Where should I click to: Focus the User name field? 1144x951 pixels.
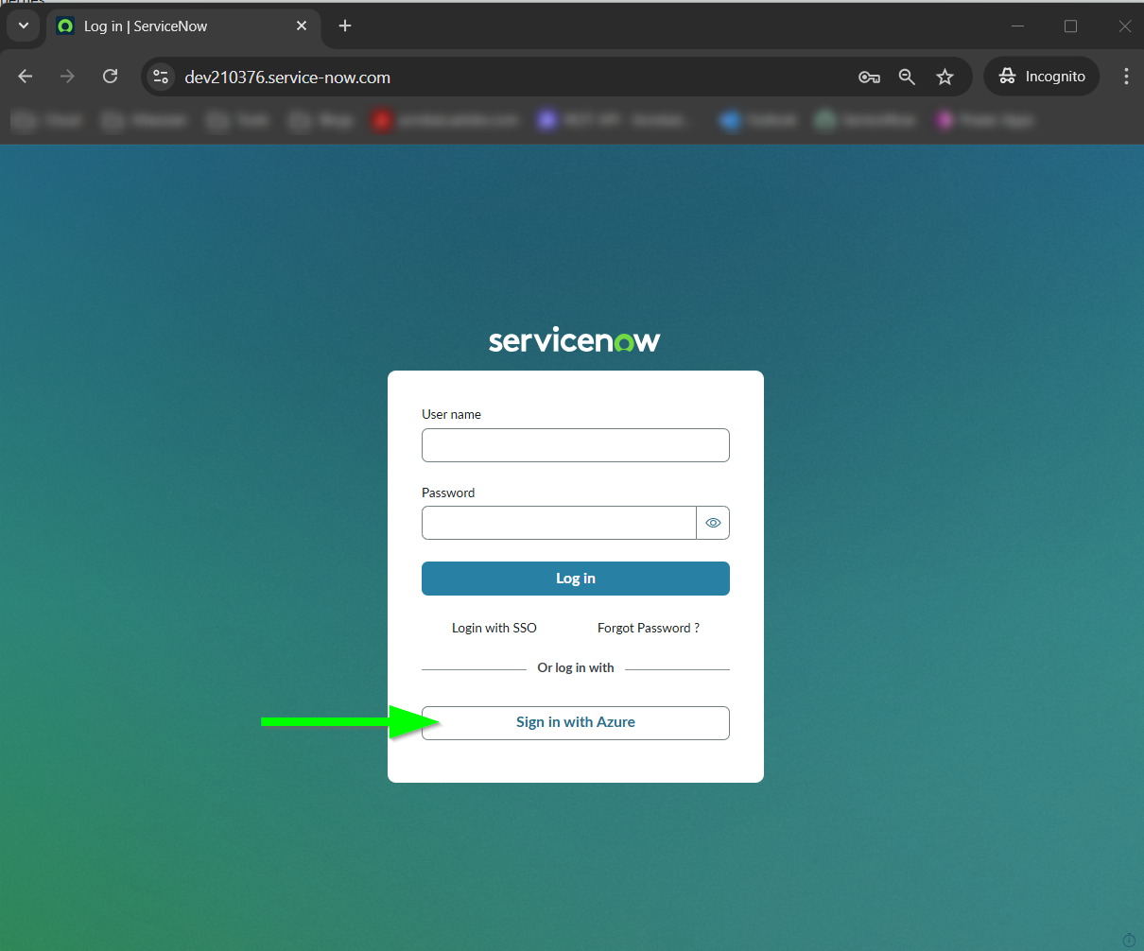(x=575, y=445)
